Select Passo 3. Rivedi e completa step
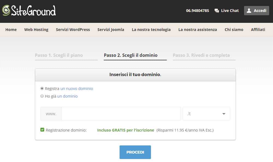 [201, 55]
